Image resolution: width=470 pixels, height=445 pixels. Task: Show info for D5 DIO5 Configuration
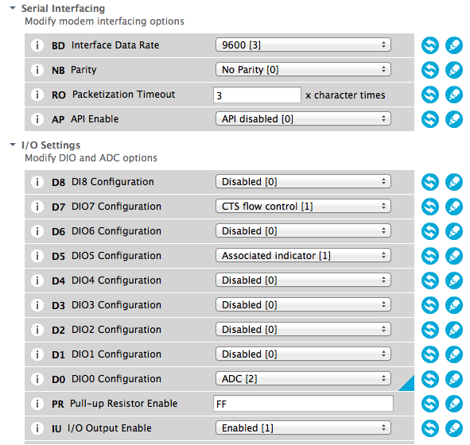tap(37, 256)
